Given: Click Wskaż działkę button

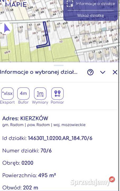Looking at the screenshot, I should 90,15.
